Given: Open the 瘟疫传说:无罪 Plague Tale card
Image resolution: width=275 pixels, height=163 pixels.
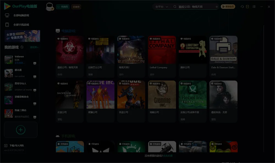Looking at the screenshot, I should coord(223,102).
